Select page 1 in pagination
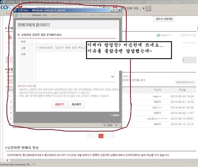This screenshot has height=167, width=198. [x=101, y=136]
